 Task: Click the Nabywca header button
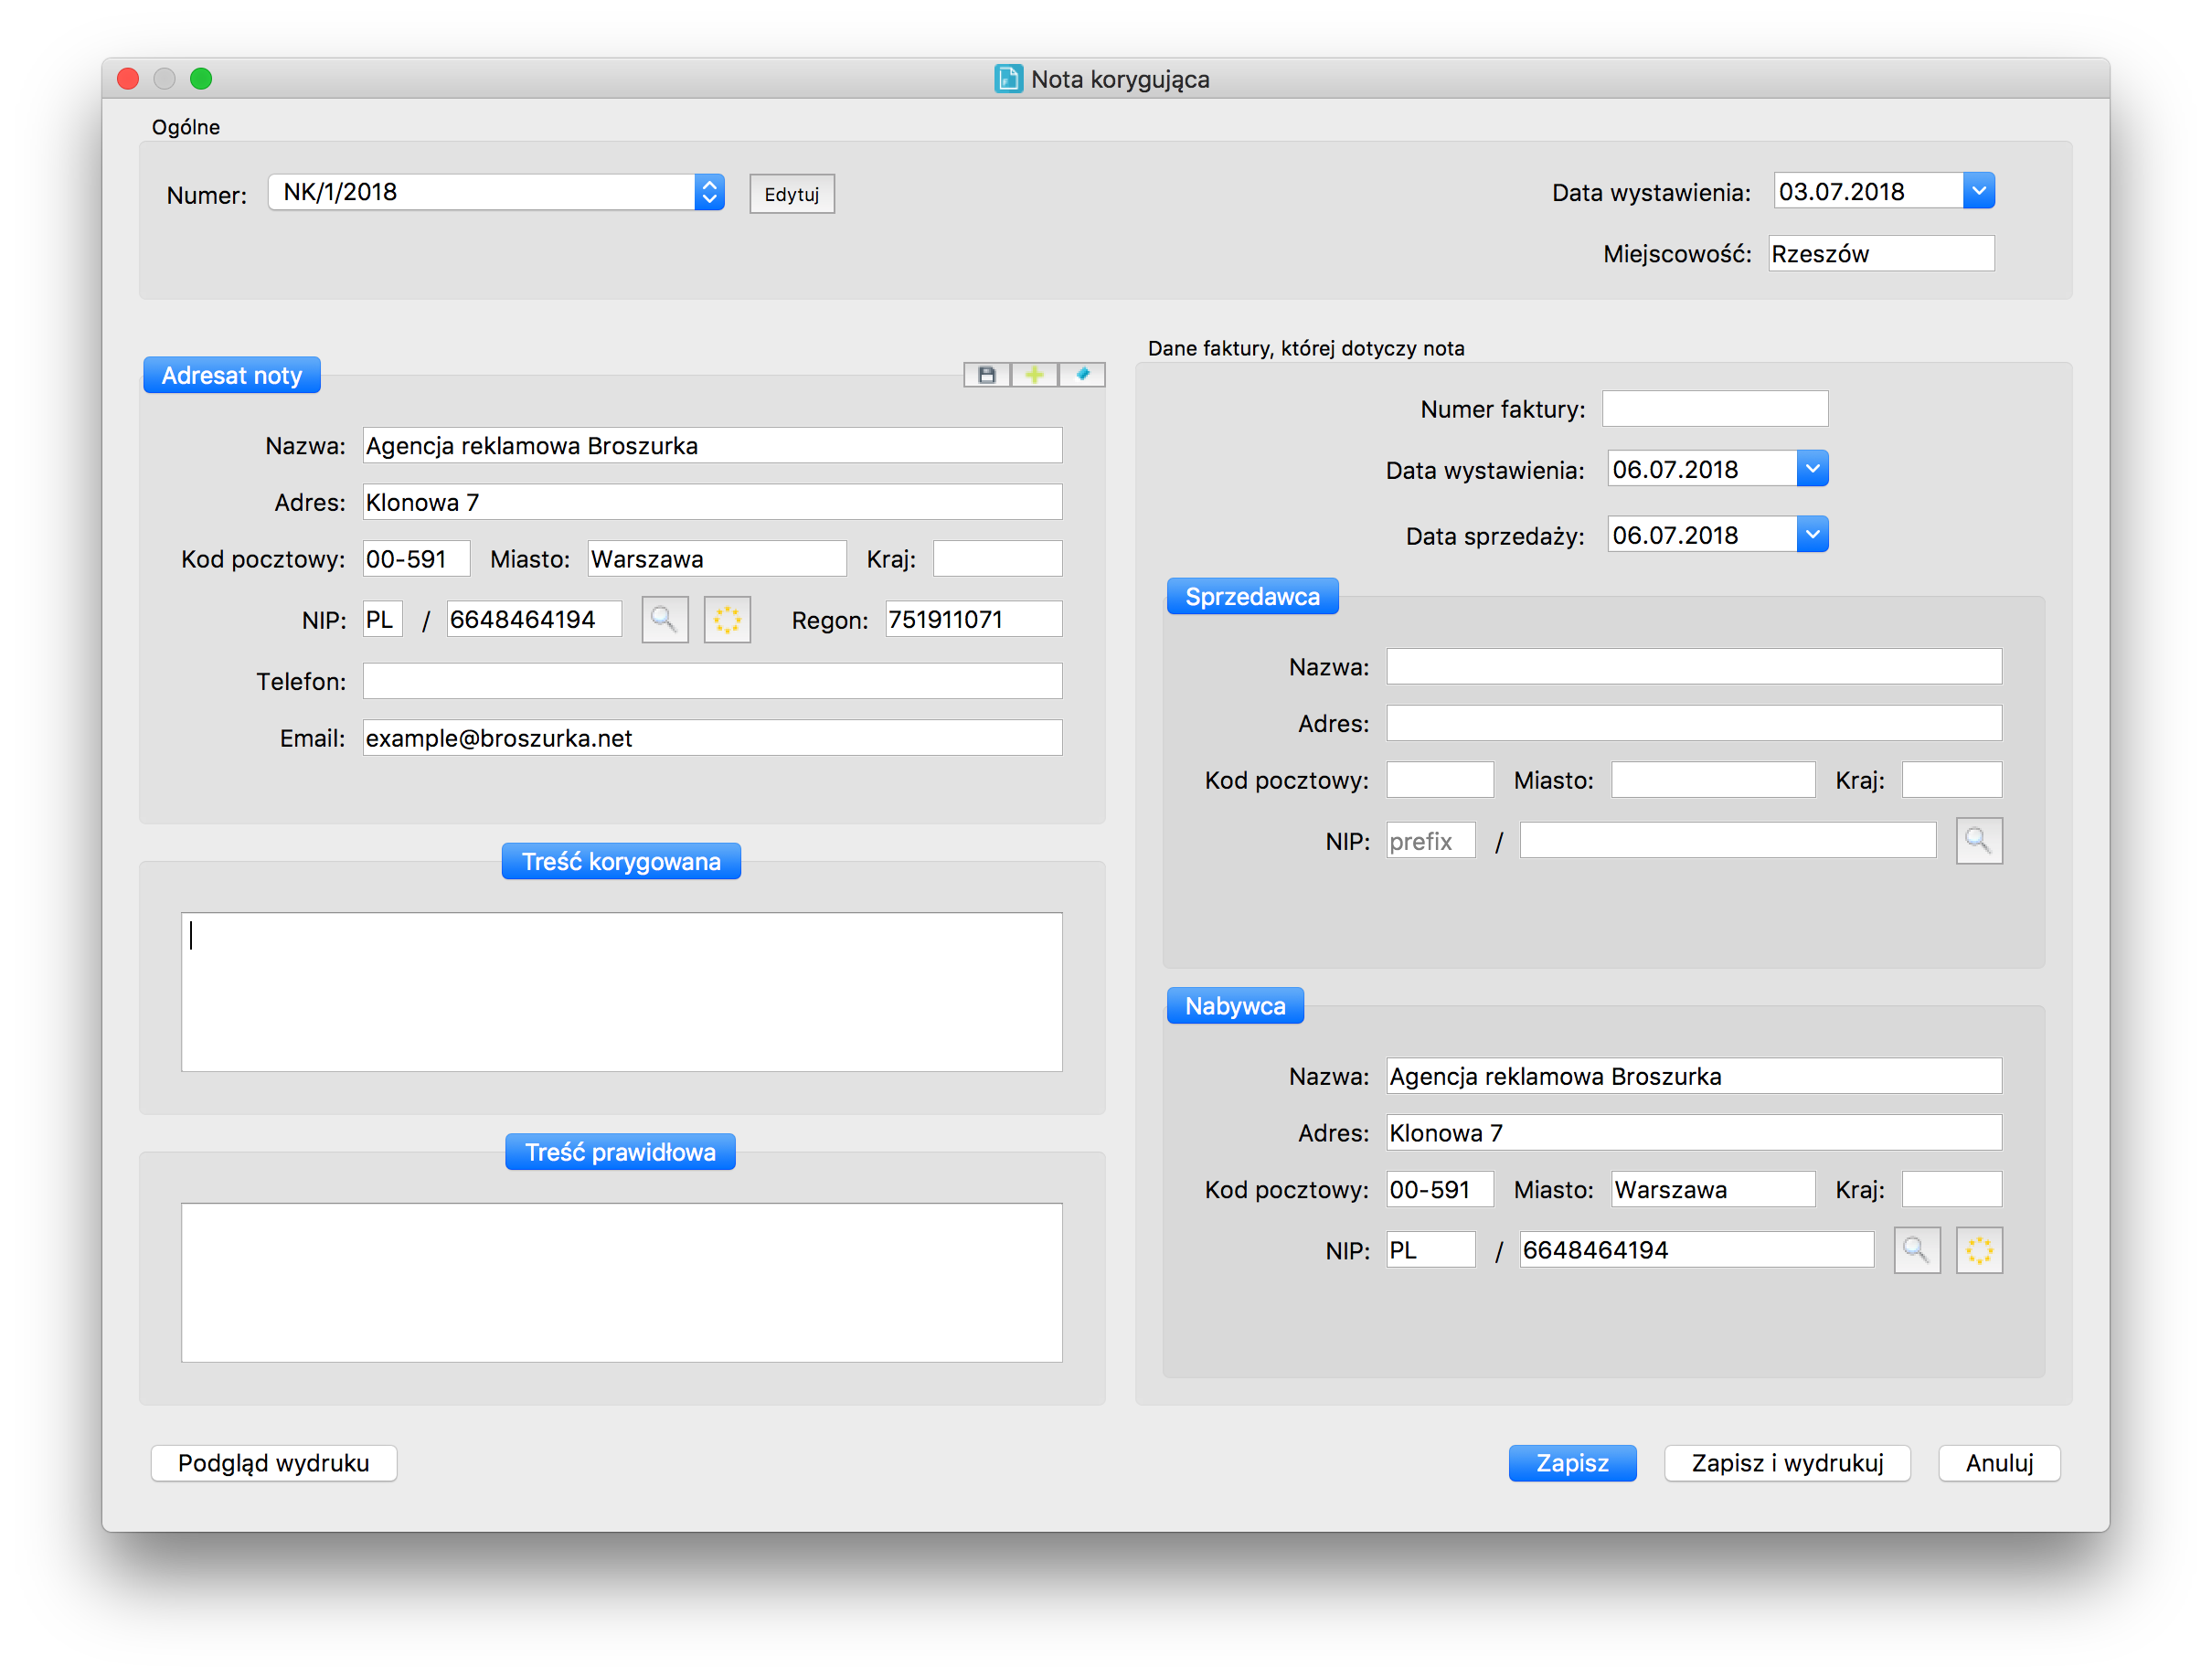(1235, 1006)
